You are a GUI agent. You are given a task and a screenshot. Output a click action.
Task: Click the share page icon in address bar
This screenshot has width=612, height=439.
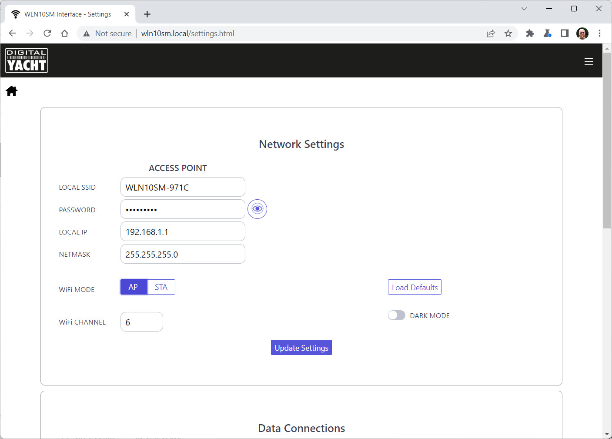[491, 34]
